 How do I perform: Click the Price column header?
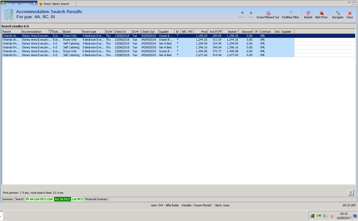[x=201, y=32]
